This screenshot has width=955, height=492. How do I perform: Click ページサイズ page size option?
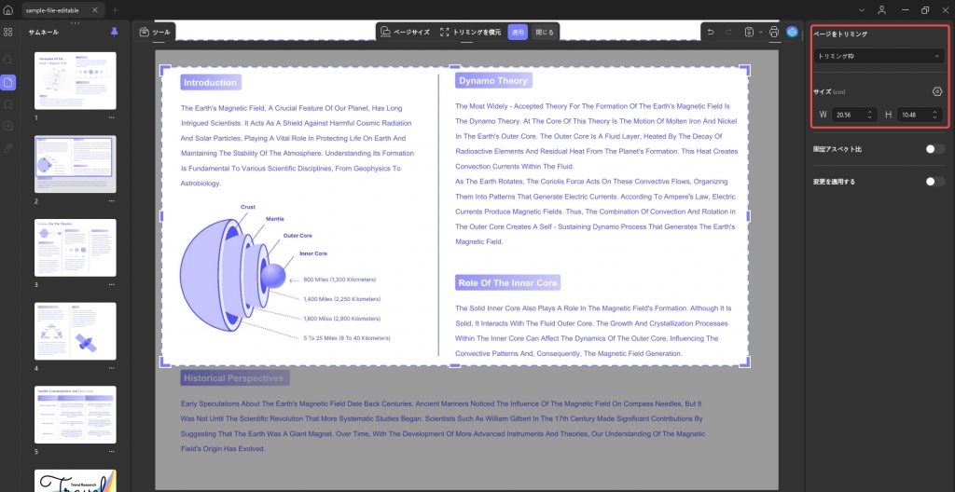pyautogui.click(x=405, y=33)
